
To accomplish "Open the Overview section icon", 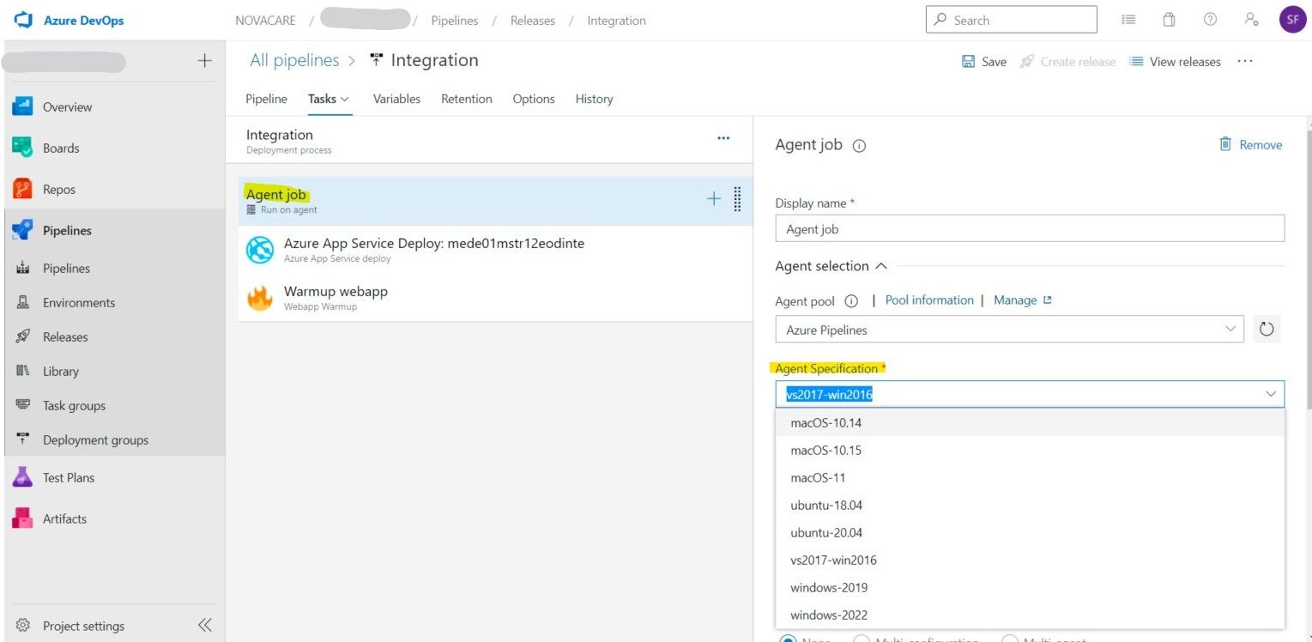I will pyautogui.click(x=22, y=106).
